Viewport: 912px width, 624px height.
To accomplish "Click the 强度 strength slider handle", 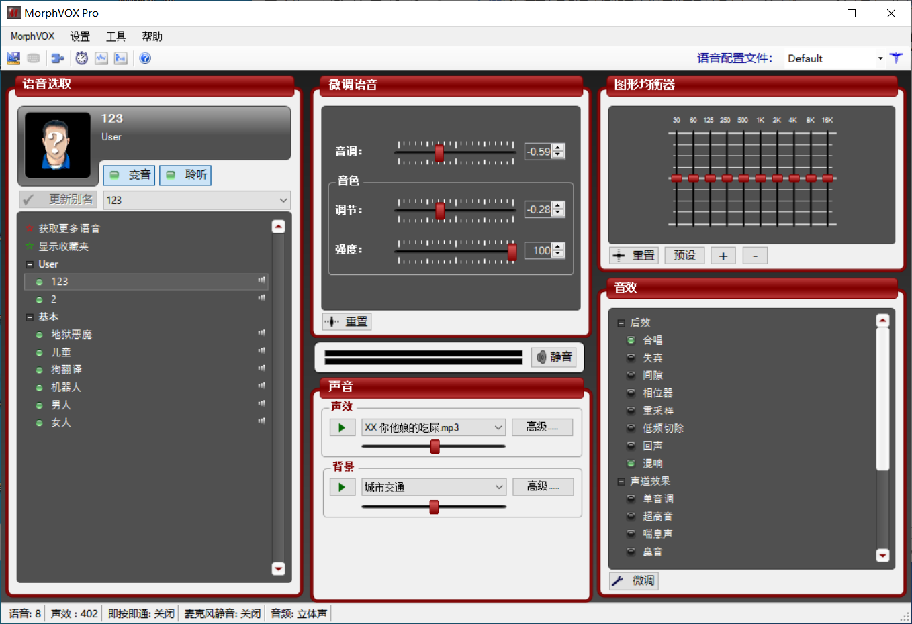I will (x=512, y=252).
